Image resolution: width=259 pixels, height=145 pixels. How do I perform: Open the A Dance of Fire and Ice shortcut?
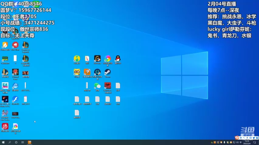click(5, 99)
